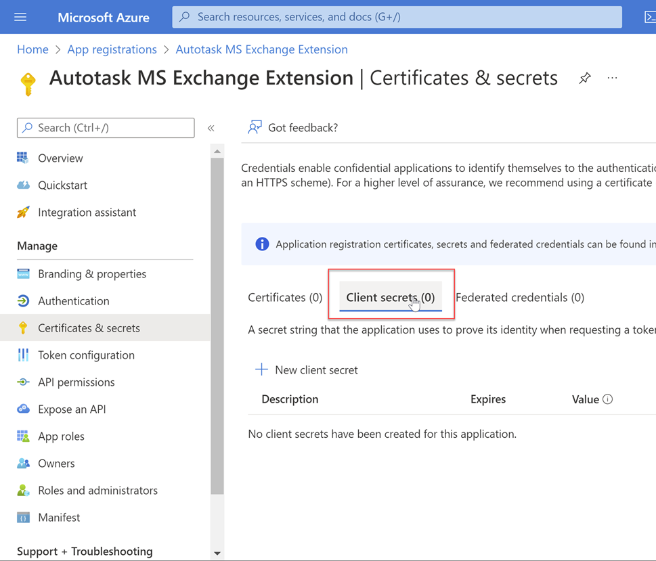The width and height of the screenshot is (656, 561).
Task: Select the Client secrets (0) tab
Action: point(391,296)
